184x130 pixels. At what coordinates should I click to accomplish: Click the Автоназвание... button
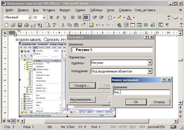[x=82, y=100]
